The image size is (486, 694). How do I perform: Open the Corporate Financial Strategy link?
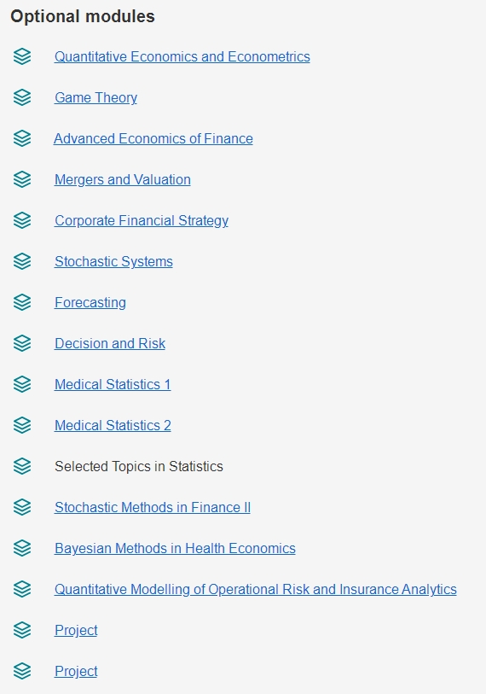(x=142, y=221)
